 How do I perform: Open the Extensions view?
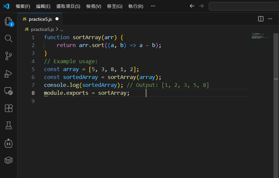9,108
